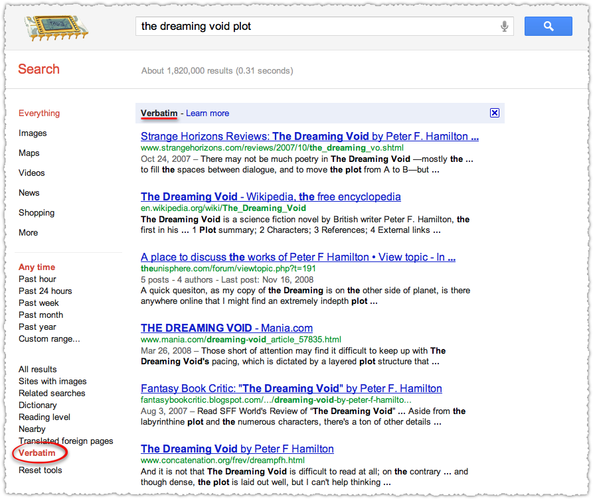This screenshot has height=499, width=593.
Task: Open THE DREAMING VOID Mania.com result
Action: [227, 328]
